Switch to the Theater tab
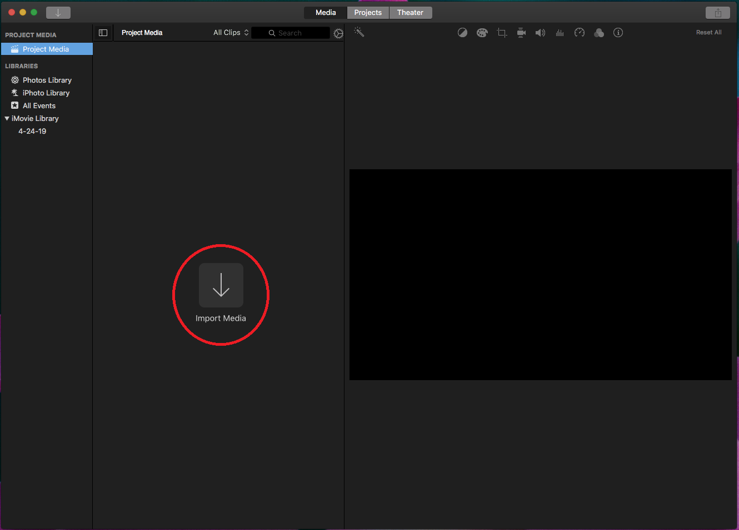Screen dimensions: 739x530 click(x=410, y=13)
